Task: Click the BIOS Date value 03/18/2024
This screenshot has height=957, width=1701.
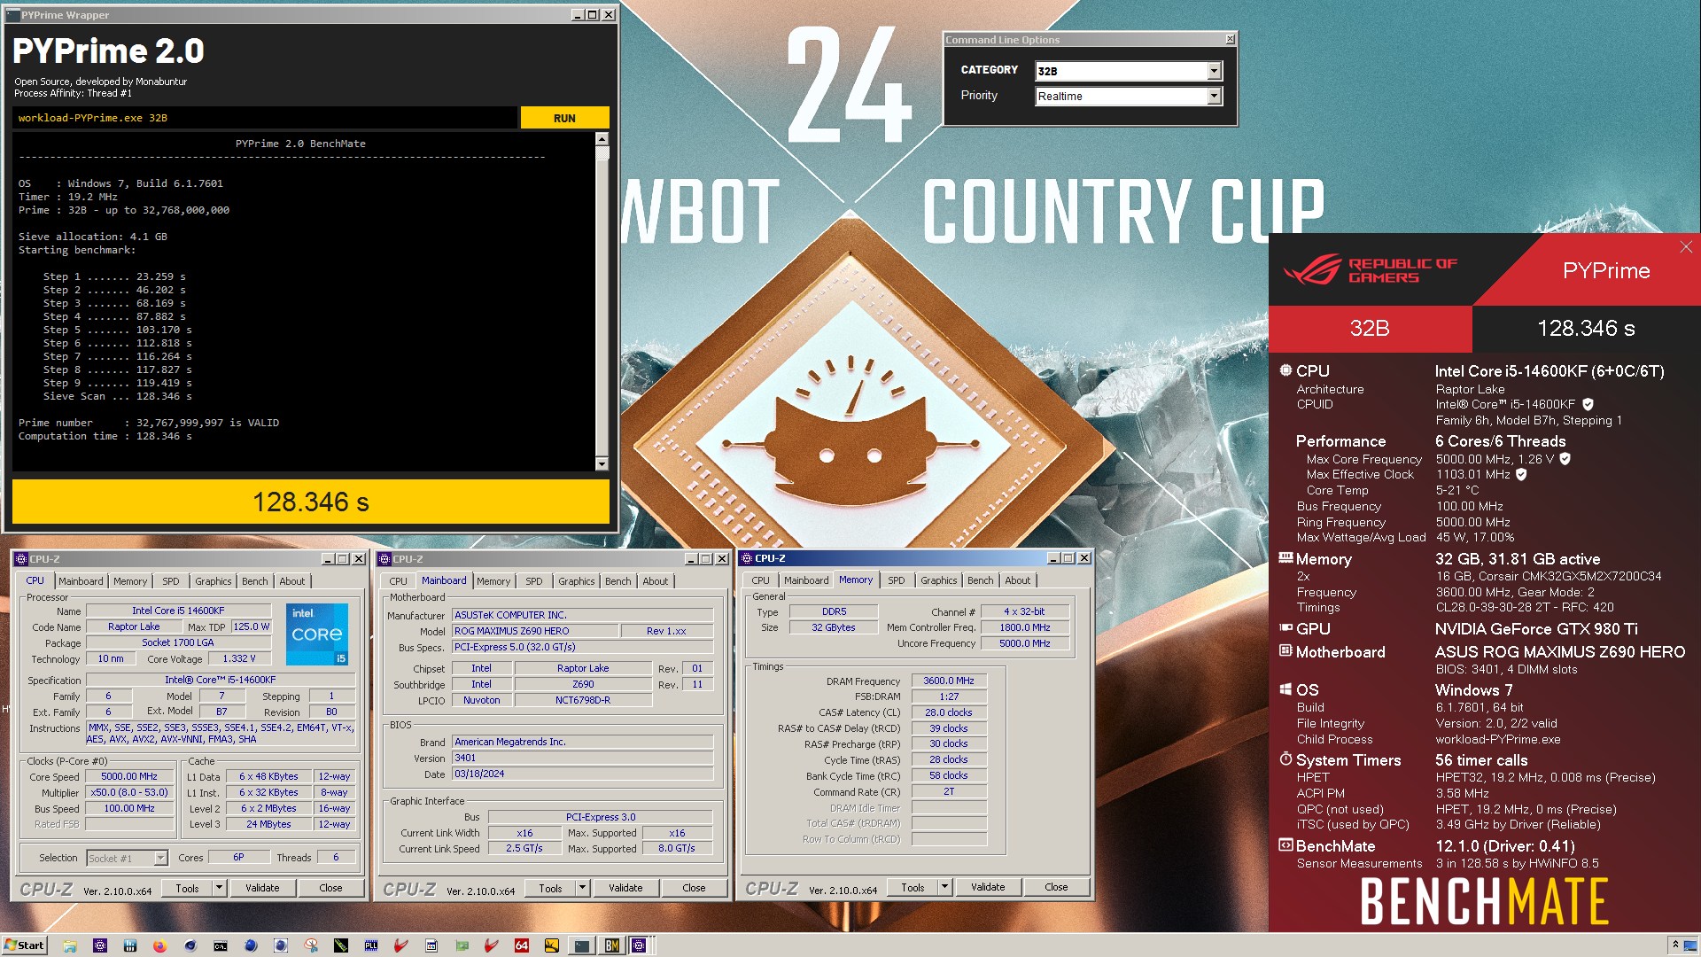Action: pos(582,774)
